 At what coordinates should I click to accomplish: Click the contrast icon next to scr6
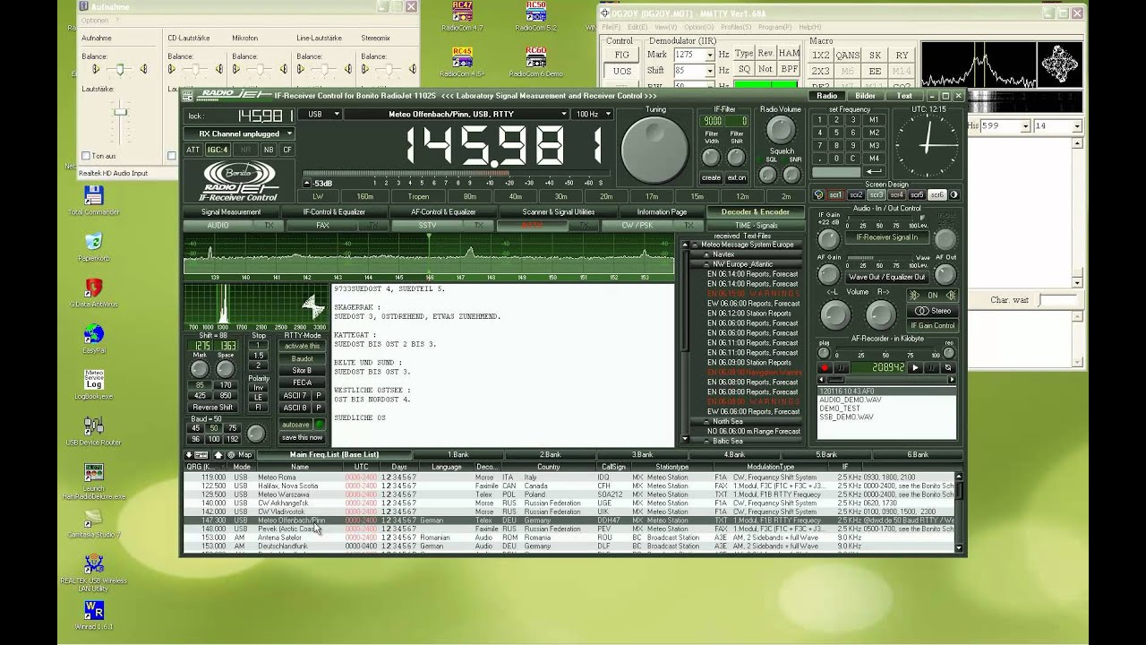coord(954,194)
